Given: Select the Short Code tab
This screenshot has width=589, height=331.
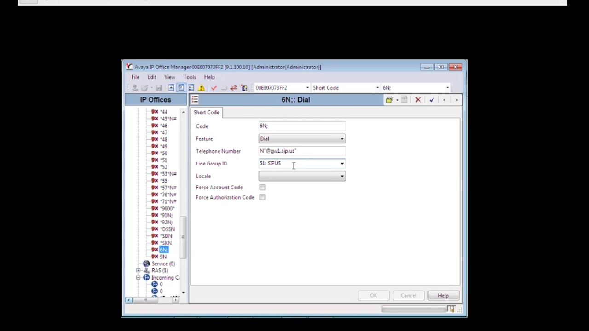Looking at the screenshot, I should click(x=206, y=113).
